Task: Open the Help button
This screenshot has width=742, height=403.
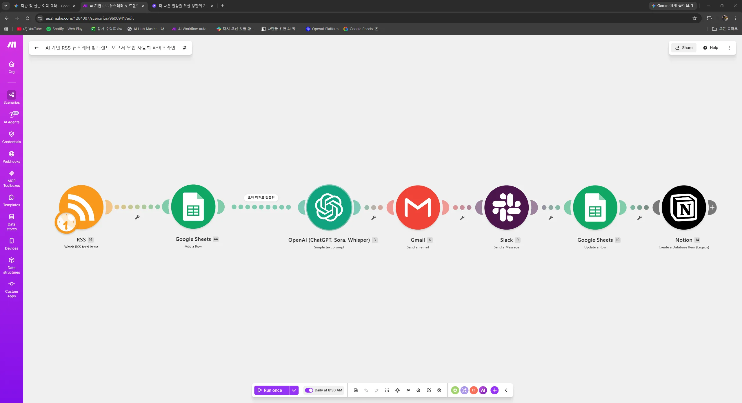Action: coord(711,48)
